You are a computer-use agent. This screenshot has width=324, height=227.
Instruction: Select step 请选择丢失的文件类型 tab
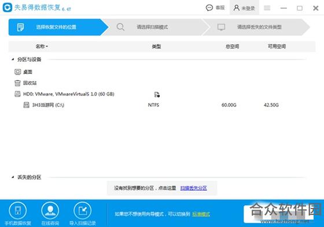[x=256, y=27]
